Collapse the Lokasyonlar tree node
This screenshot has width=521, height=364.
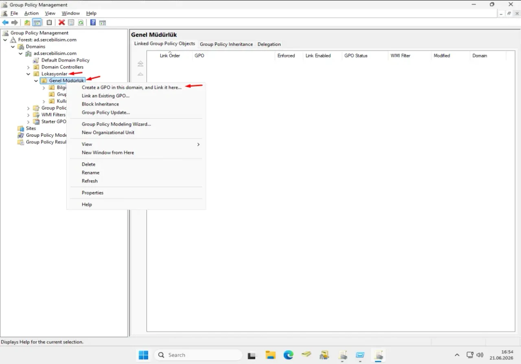point(28,74)
